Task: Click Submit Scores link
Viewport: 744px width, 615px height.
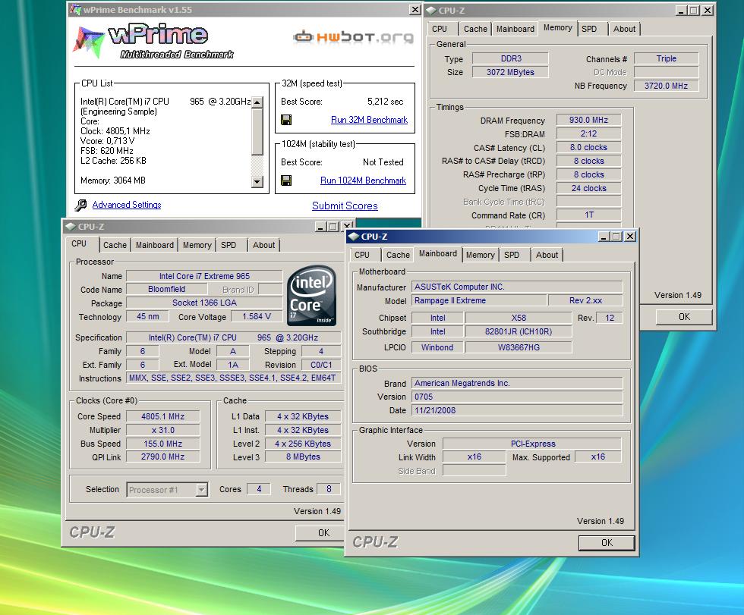Action: point(345,206)
